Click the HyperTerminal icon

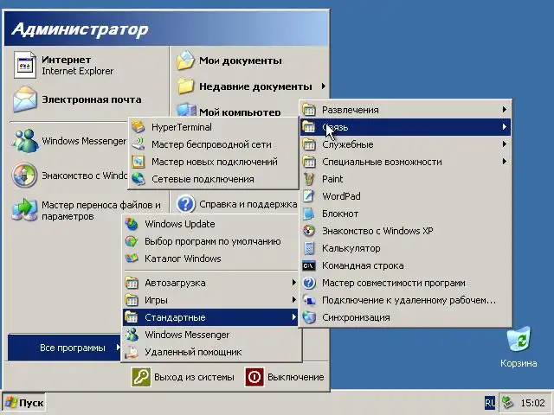click(x=138, y=127)
